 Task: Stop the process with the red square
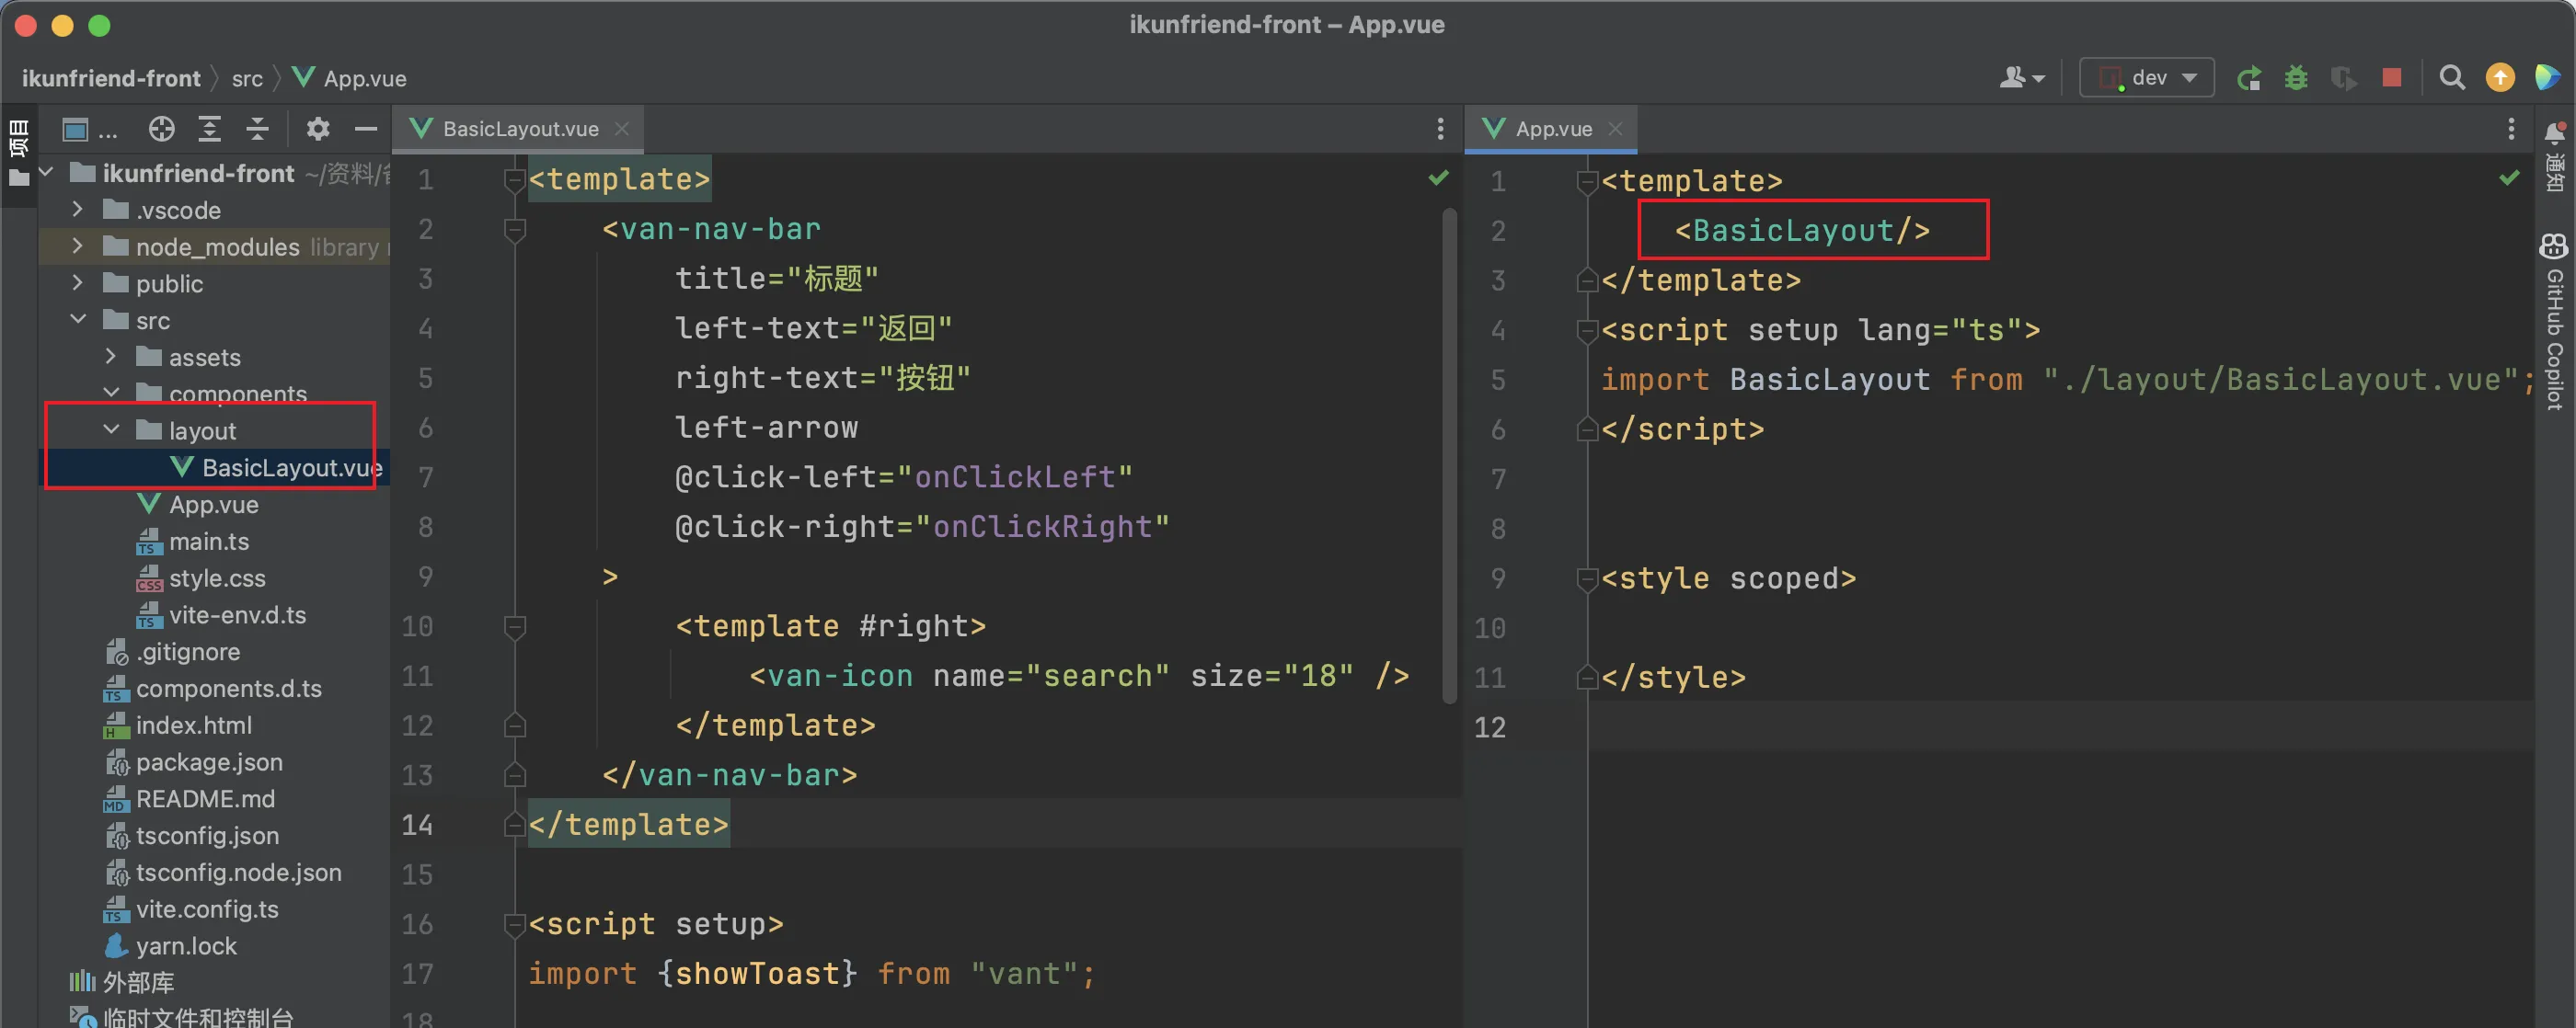(x=2391, y=77)
